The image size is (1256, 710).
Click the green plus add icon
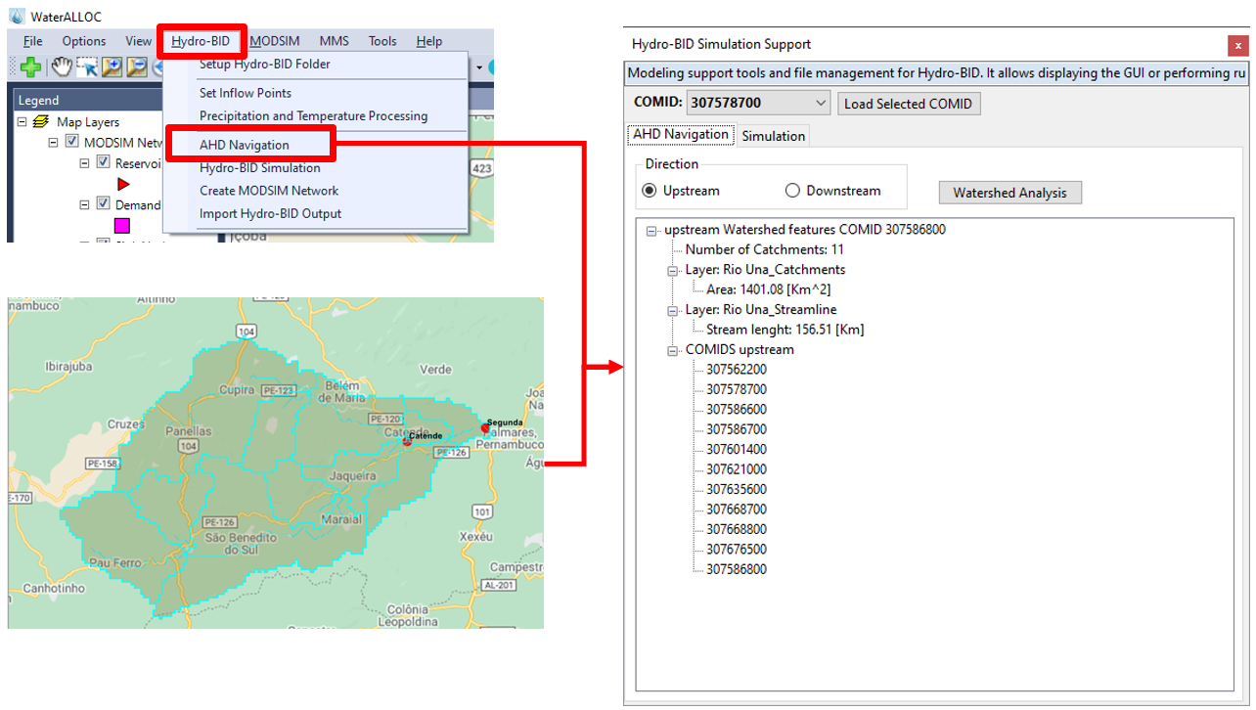pyautogui.click(x=29, y=67)
